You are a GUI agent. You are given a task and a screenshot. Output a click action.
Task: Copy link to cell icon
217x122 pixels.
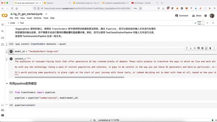pyautogui.click(x=195, y=48)
